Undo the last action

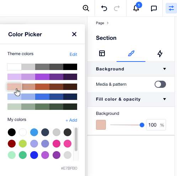point(104,8)
